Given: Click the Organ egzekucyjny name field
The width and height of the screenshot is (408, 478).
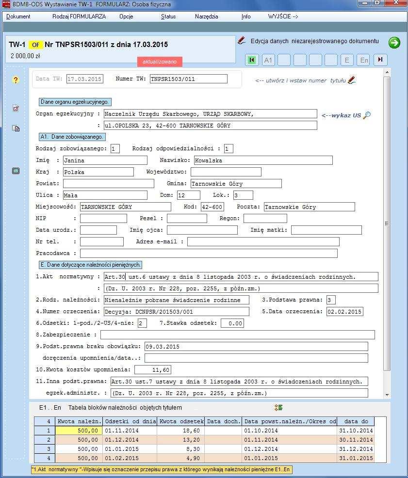Looking at the screenshot, I should (x=210, y=114).
